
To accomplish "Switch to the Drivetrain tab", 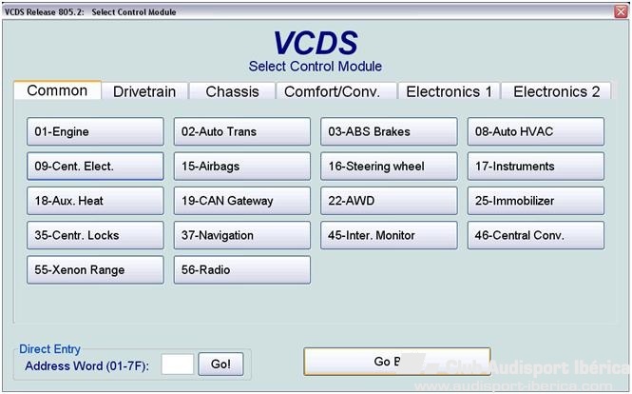I will [144, 91].
